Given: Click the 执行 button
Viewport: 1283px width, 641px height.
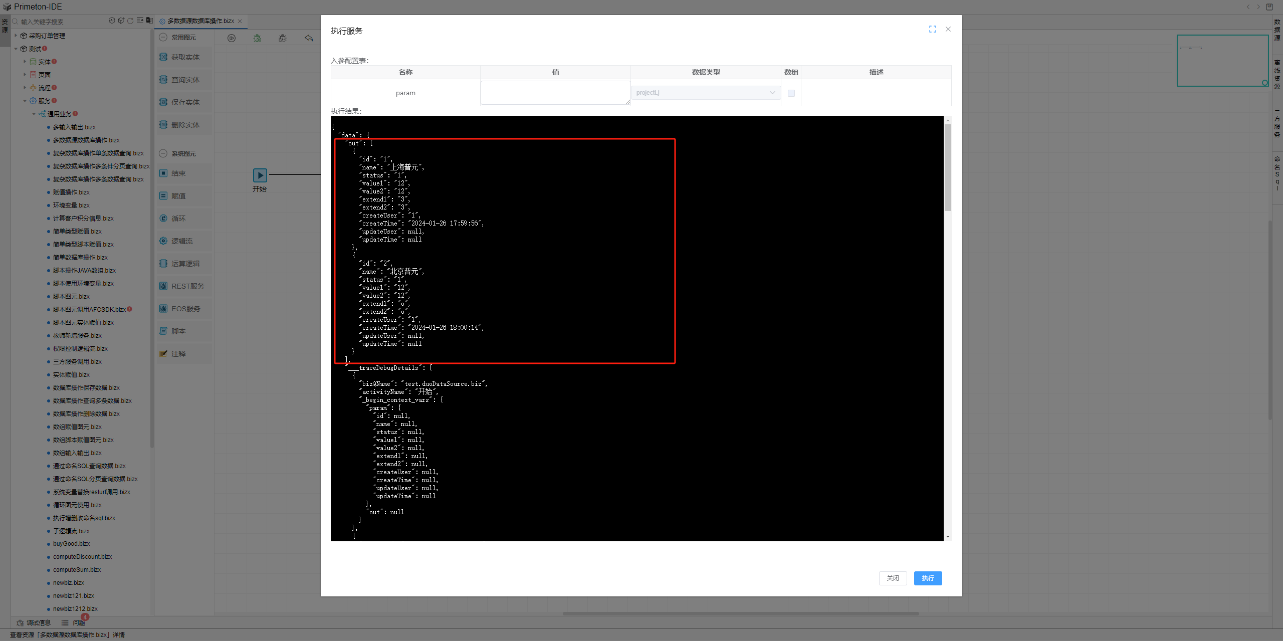Looking at the screenshot, I should [927, 578].
